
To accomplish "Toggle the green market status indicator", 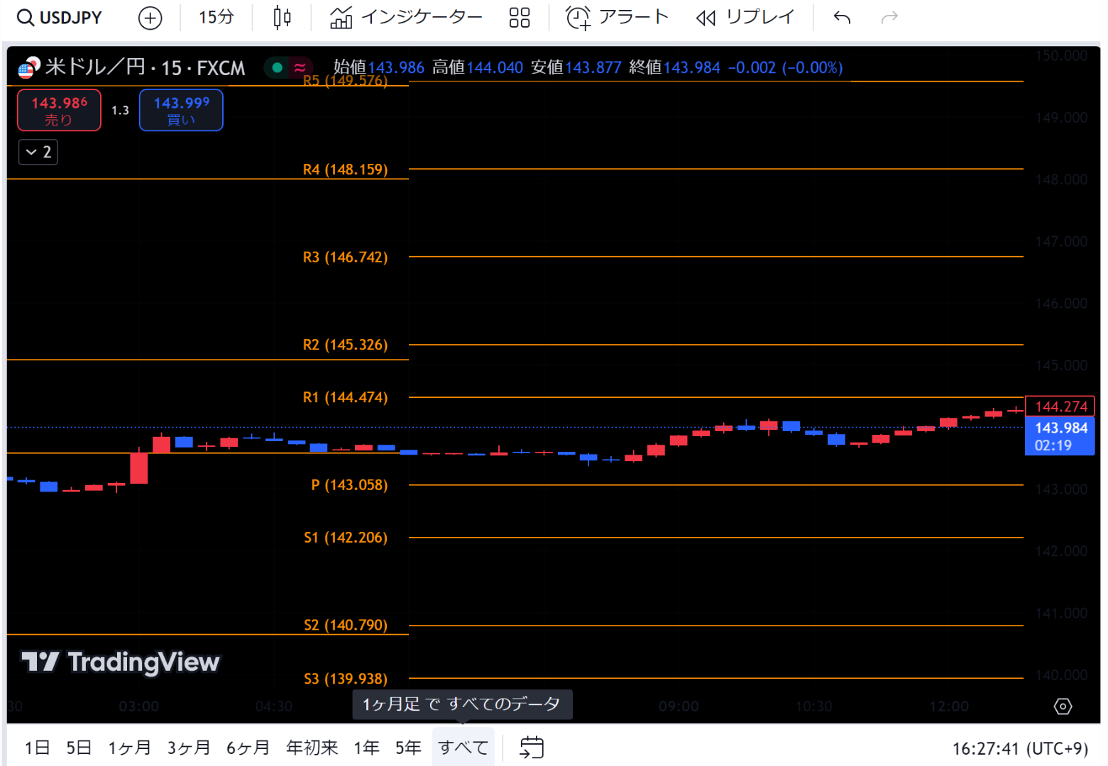I will 278,67.
